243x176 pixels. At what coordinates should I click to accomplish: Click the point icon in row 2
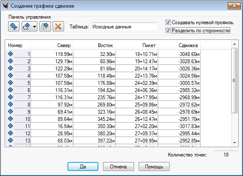10,61
